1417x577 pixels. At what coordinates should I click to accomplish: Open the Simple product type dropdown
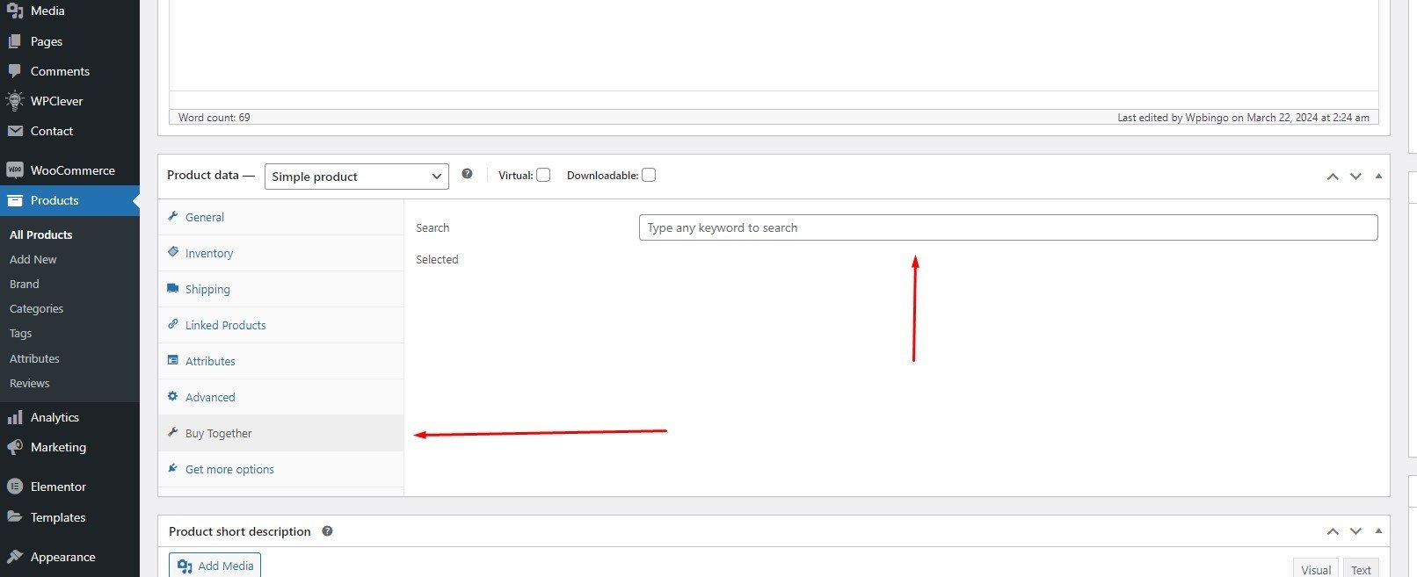pyautogui.click(x=356, y=177)
